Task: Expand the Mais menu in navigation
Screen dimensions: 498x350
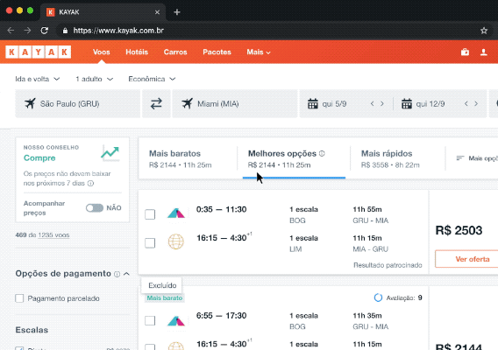Action: (x=259, y=52)
